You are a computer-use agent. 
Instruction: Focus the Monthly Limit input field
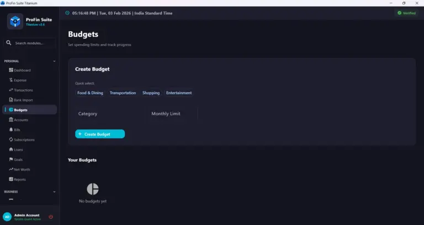point(172,114)
